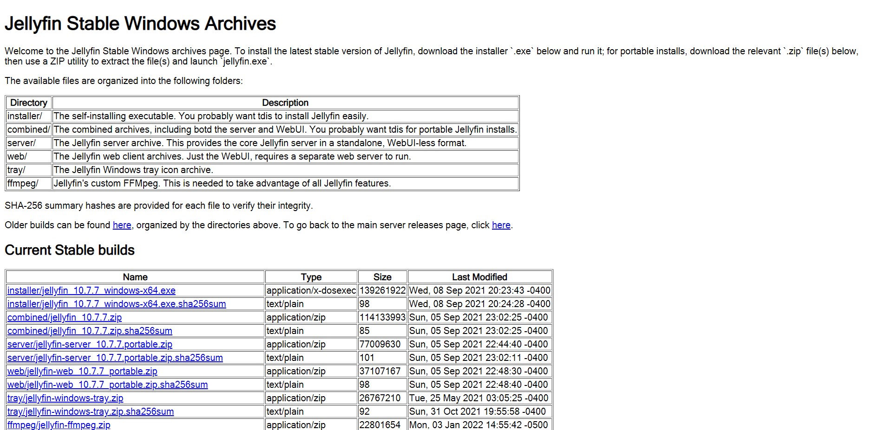This screenshot has height=430, width=879.
Task: Download server/jellyfin-server_10.7.7.portable.zip
Action: pos(90,344)
